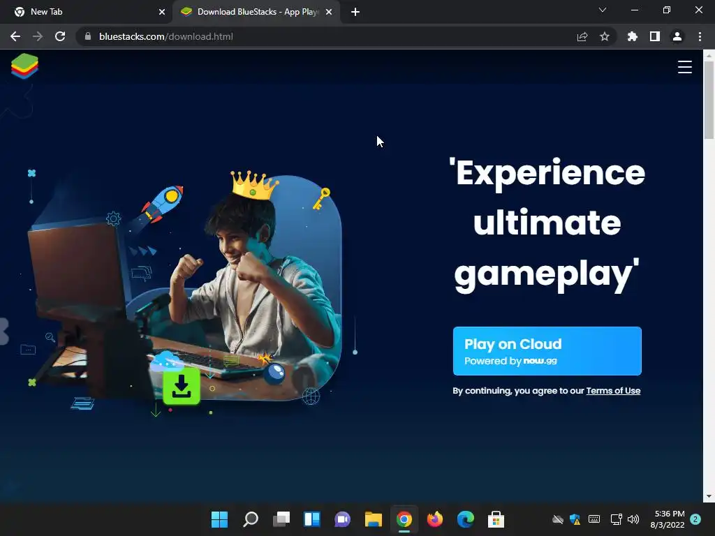The height and width of the screenshot is (536, 715).
Task: Click the Chrome taskbar icon
Action: (404, 519)
